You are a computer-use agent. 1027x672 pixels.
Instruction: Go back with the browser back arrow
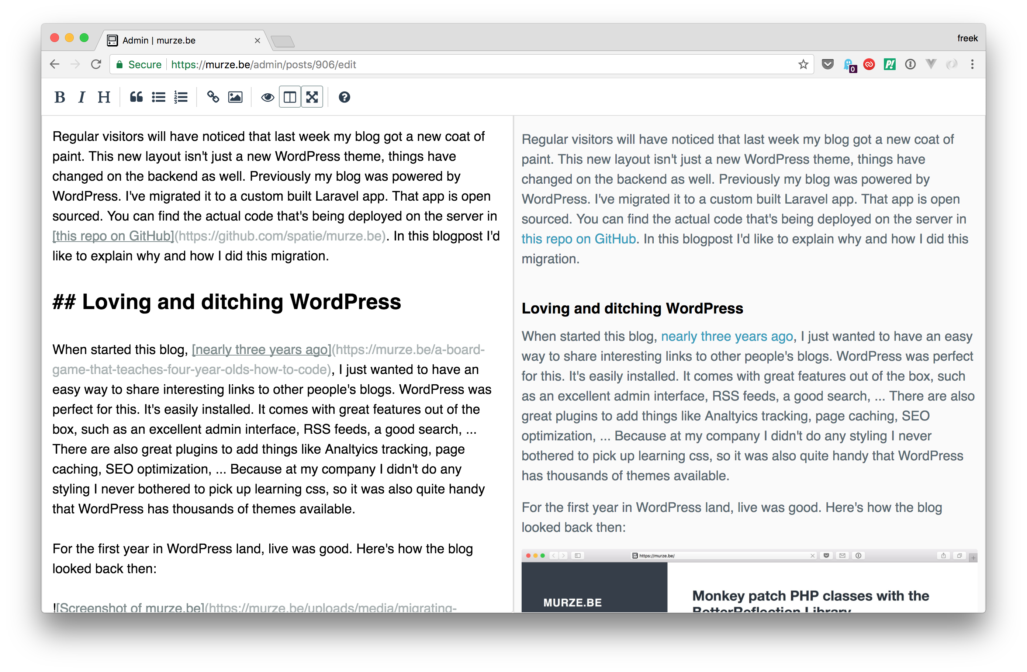tap(55, 64)
